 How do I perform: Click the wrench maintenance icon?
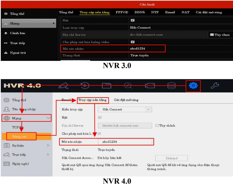tap(215, 86)
